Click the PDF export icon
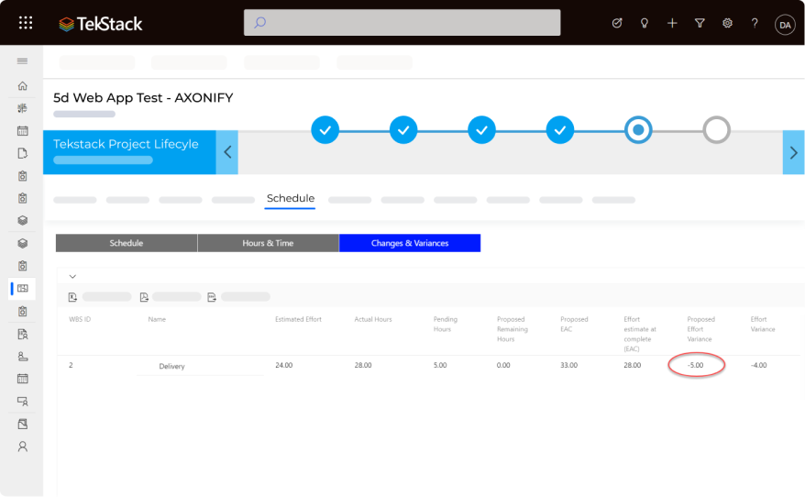 (x=144, y=297)
